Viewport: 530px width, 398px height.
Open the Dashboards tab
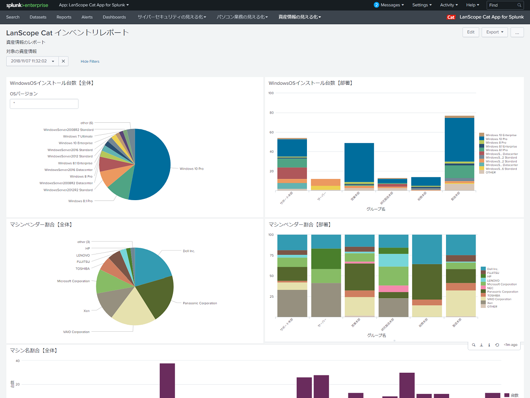114,17
